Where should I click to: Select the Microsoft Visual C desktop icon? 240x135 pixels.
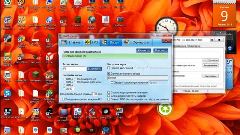[x=36, y=114]
